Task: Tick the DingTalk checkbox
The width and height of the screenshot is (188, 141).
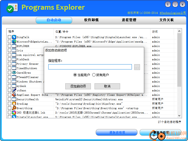Action: click(x=9, y=37)
